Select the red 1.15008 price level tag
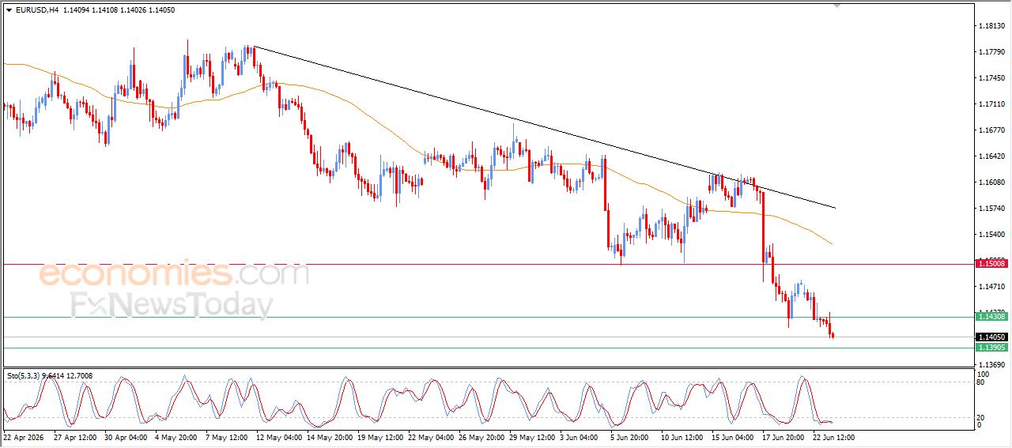1012x448 pixels. 991,263
